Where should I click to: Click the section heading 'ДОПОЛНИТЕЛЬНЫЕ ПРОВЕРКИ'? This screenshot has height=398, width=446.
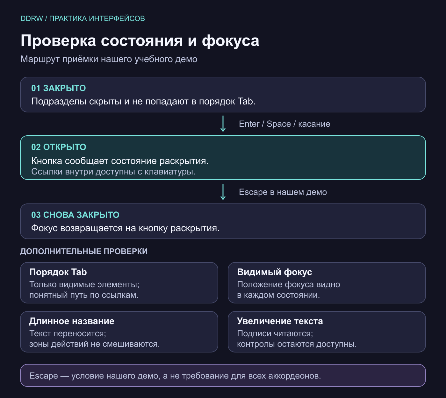(x=84, y=251)
